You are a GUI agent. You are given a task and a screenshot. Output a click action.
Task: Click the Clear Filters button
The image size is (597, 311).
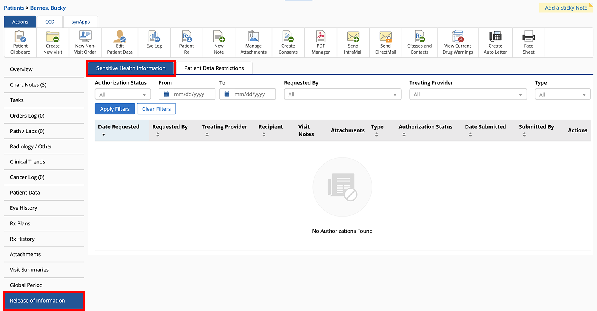click(x=156, y=109)
